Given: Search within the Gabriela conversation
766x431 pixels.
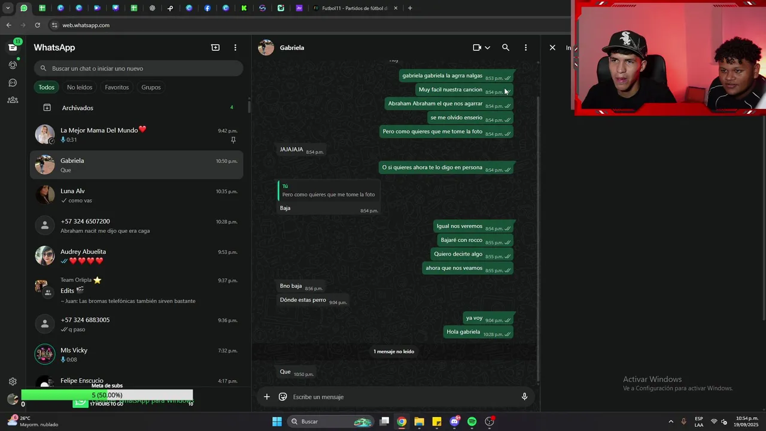Looking at the screenshot, I should (x=506, y=47).
